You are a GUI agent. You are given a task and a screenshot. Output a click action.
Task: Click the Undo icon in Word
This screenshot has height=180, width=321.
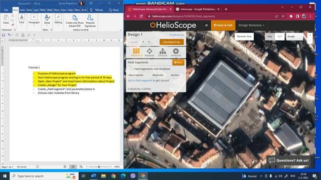9,35
